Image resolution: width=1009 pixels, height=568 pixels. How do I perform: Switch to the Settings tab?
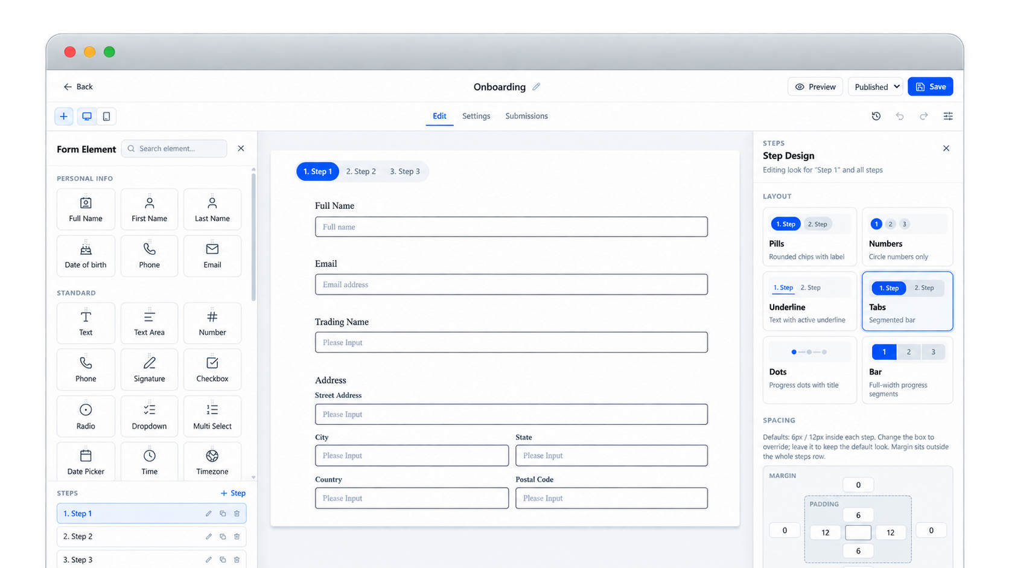coord(476,116)
